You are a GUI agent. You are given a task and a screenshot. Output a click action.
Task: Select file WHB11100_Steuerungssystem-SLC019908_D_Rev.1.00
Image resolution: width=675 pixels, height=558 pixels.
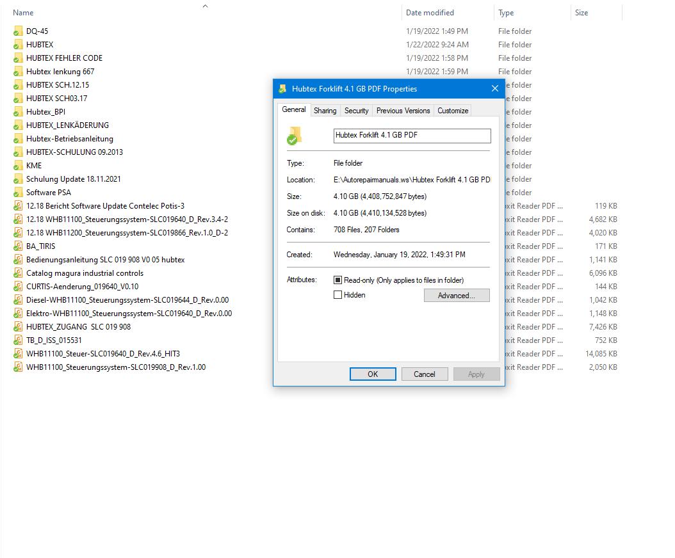pos(116,367)
